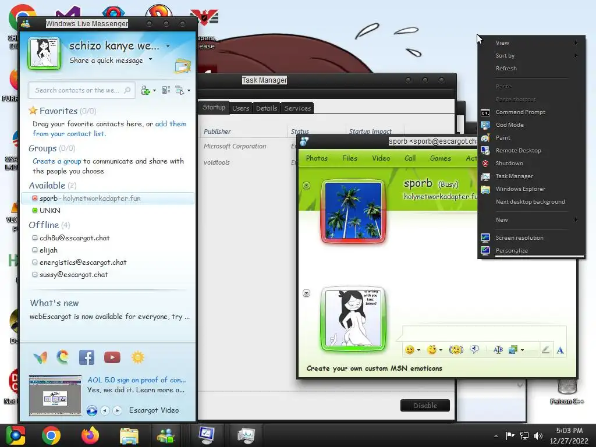Select Personalize in the context menu
596x447 pixels.
(x=531, y=251)
